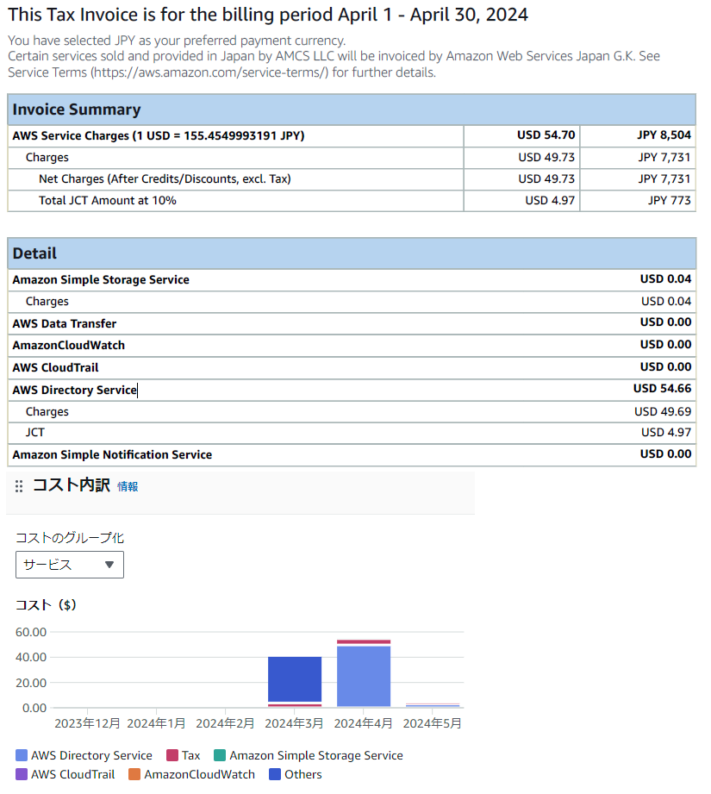Screen dimensions: 711x794
Task: Click the Others legend color swatch
Action: click(x=275, y=775)
